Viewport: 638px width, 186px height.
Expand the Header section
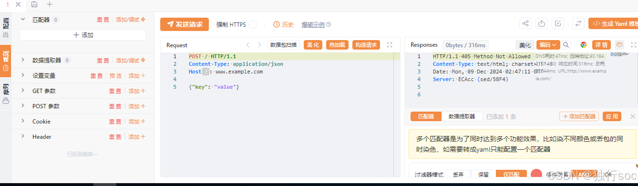pyautogui.click(x=22, y=136)
